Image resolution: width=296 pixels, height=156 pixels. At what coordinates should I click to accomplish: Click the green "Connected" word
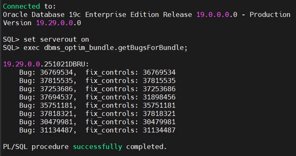tap(21, 6)
